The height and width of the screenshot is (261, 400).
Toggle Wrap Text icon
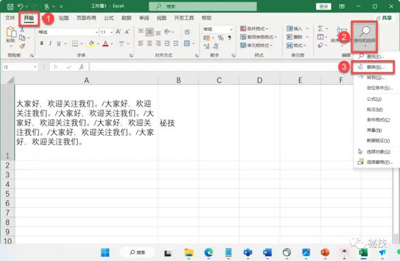tap(187, 32)
